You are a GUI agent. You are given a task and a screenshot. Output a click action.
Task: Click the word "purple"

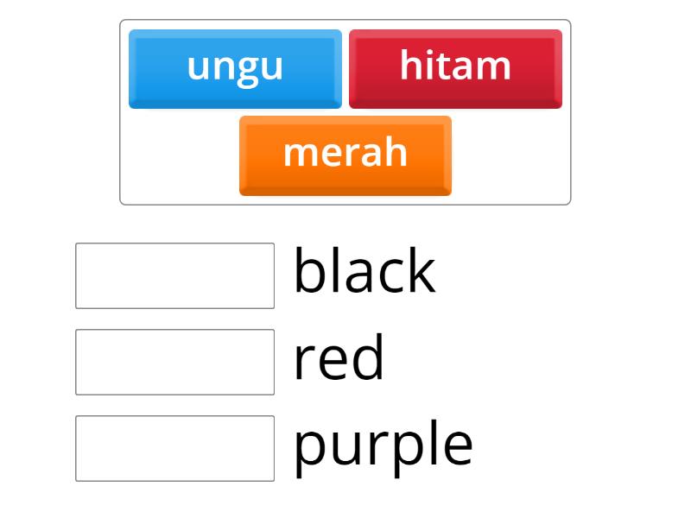[383, 443]
